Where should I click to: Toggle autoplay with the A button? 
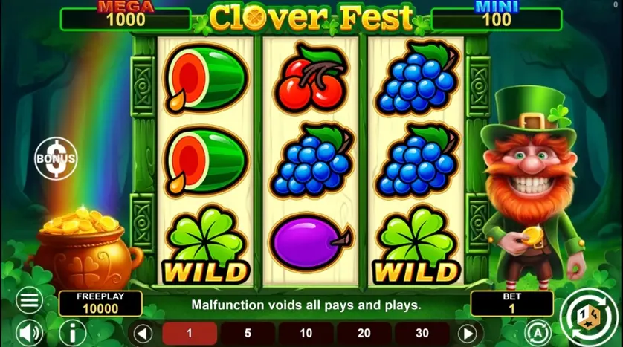click(538, 333)
